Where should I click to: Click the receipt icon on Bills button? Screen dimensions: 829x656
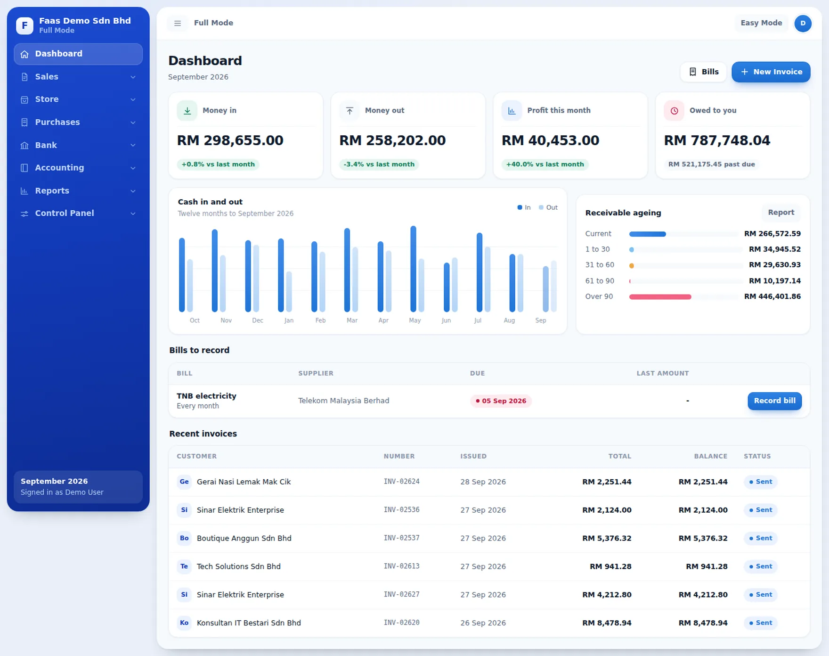(x=693, y=72)
